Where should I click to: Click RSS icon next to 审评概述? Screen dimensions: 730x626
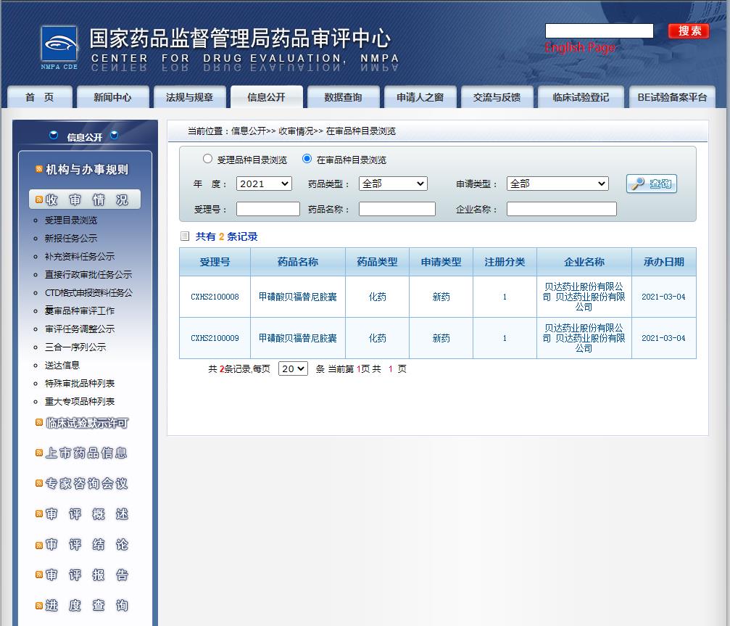click(x=39, y=514)
